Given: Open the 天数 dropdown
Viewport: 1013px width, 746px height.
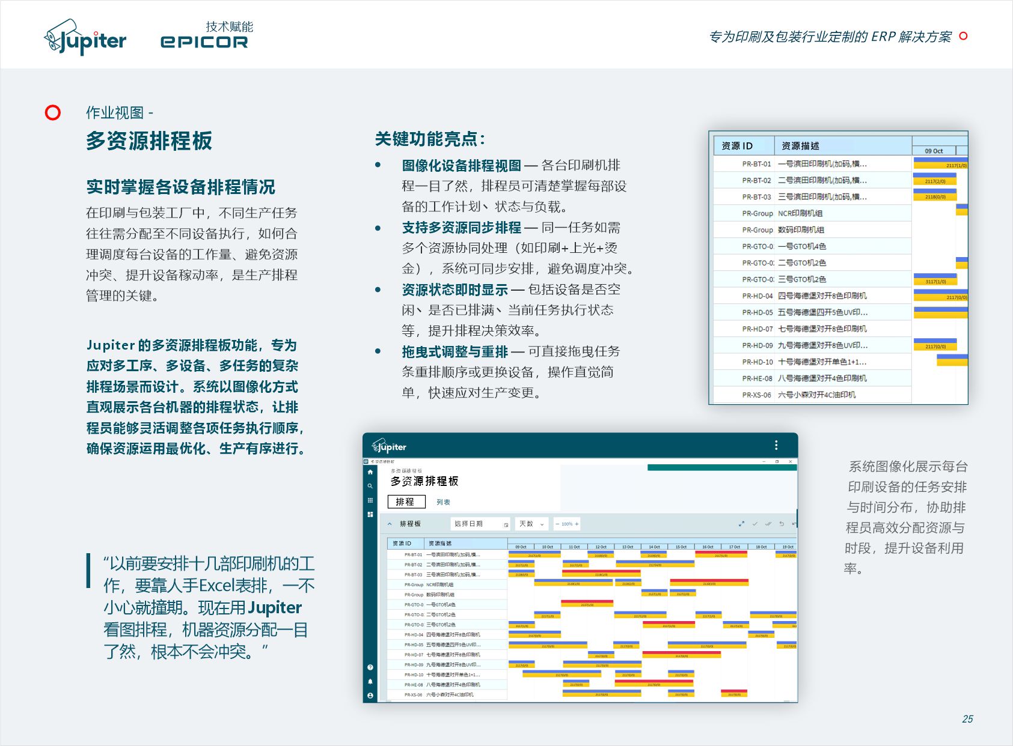Looking at the screenshot, I should 532,524.
